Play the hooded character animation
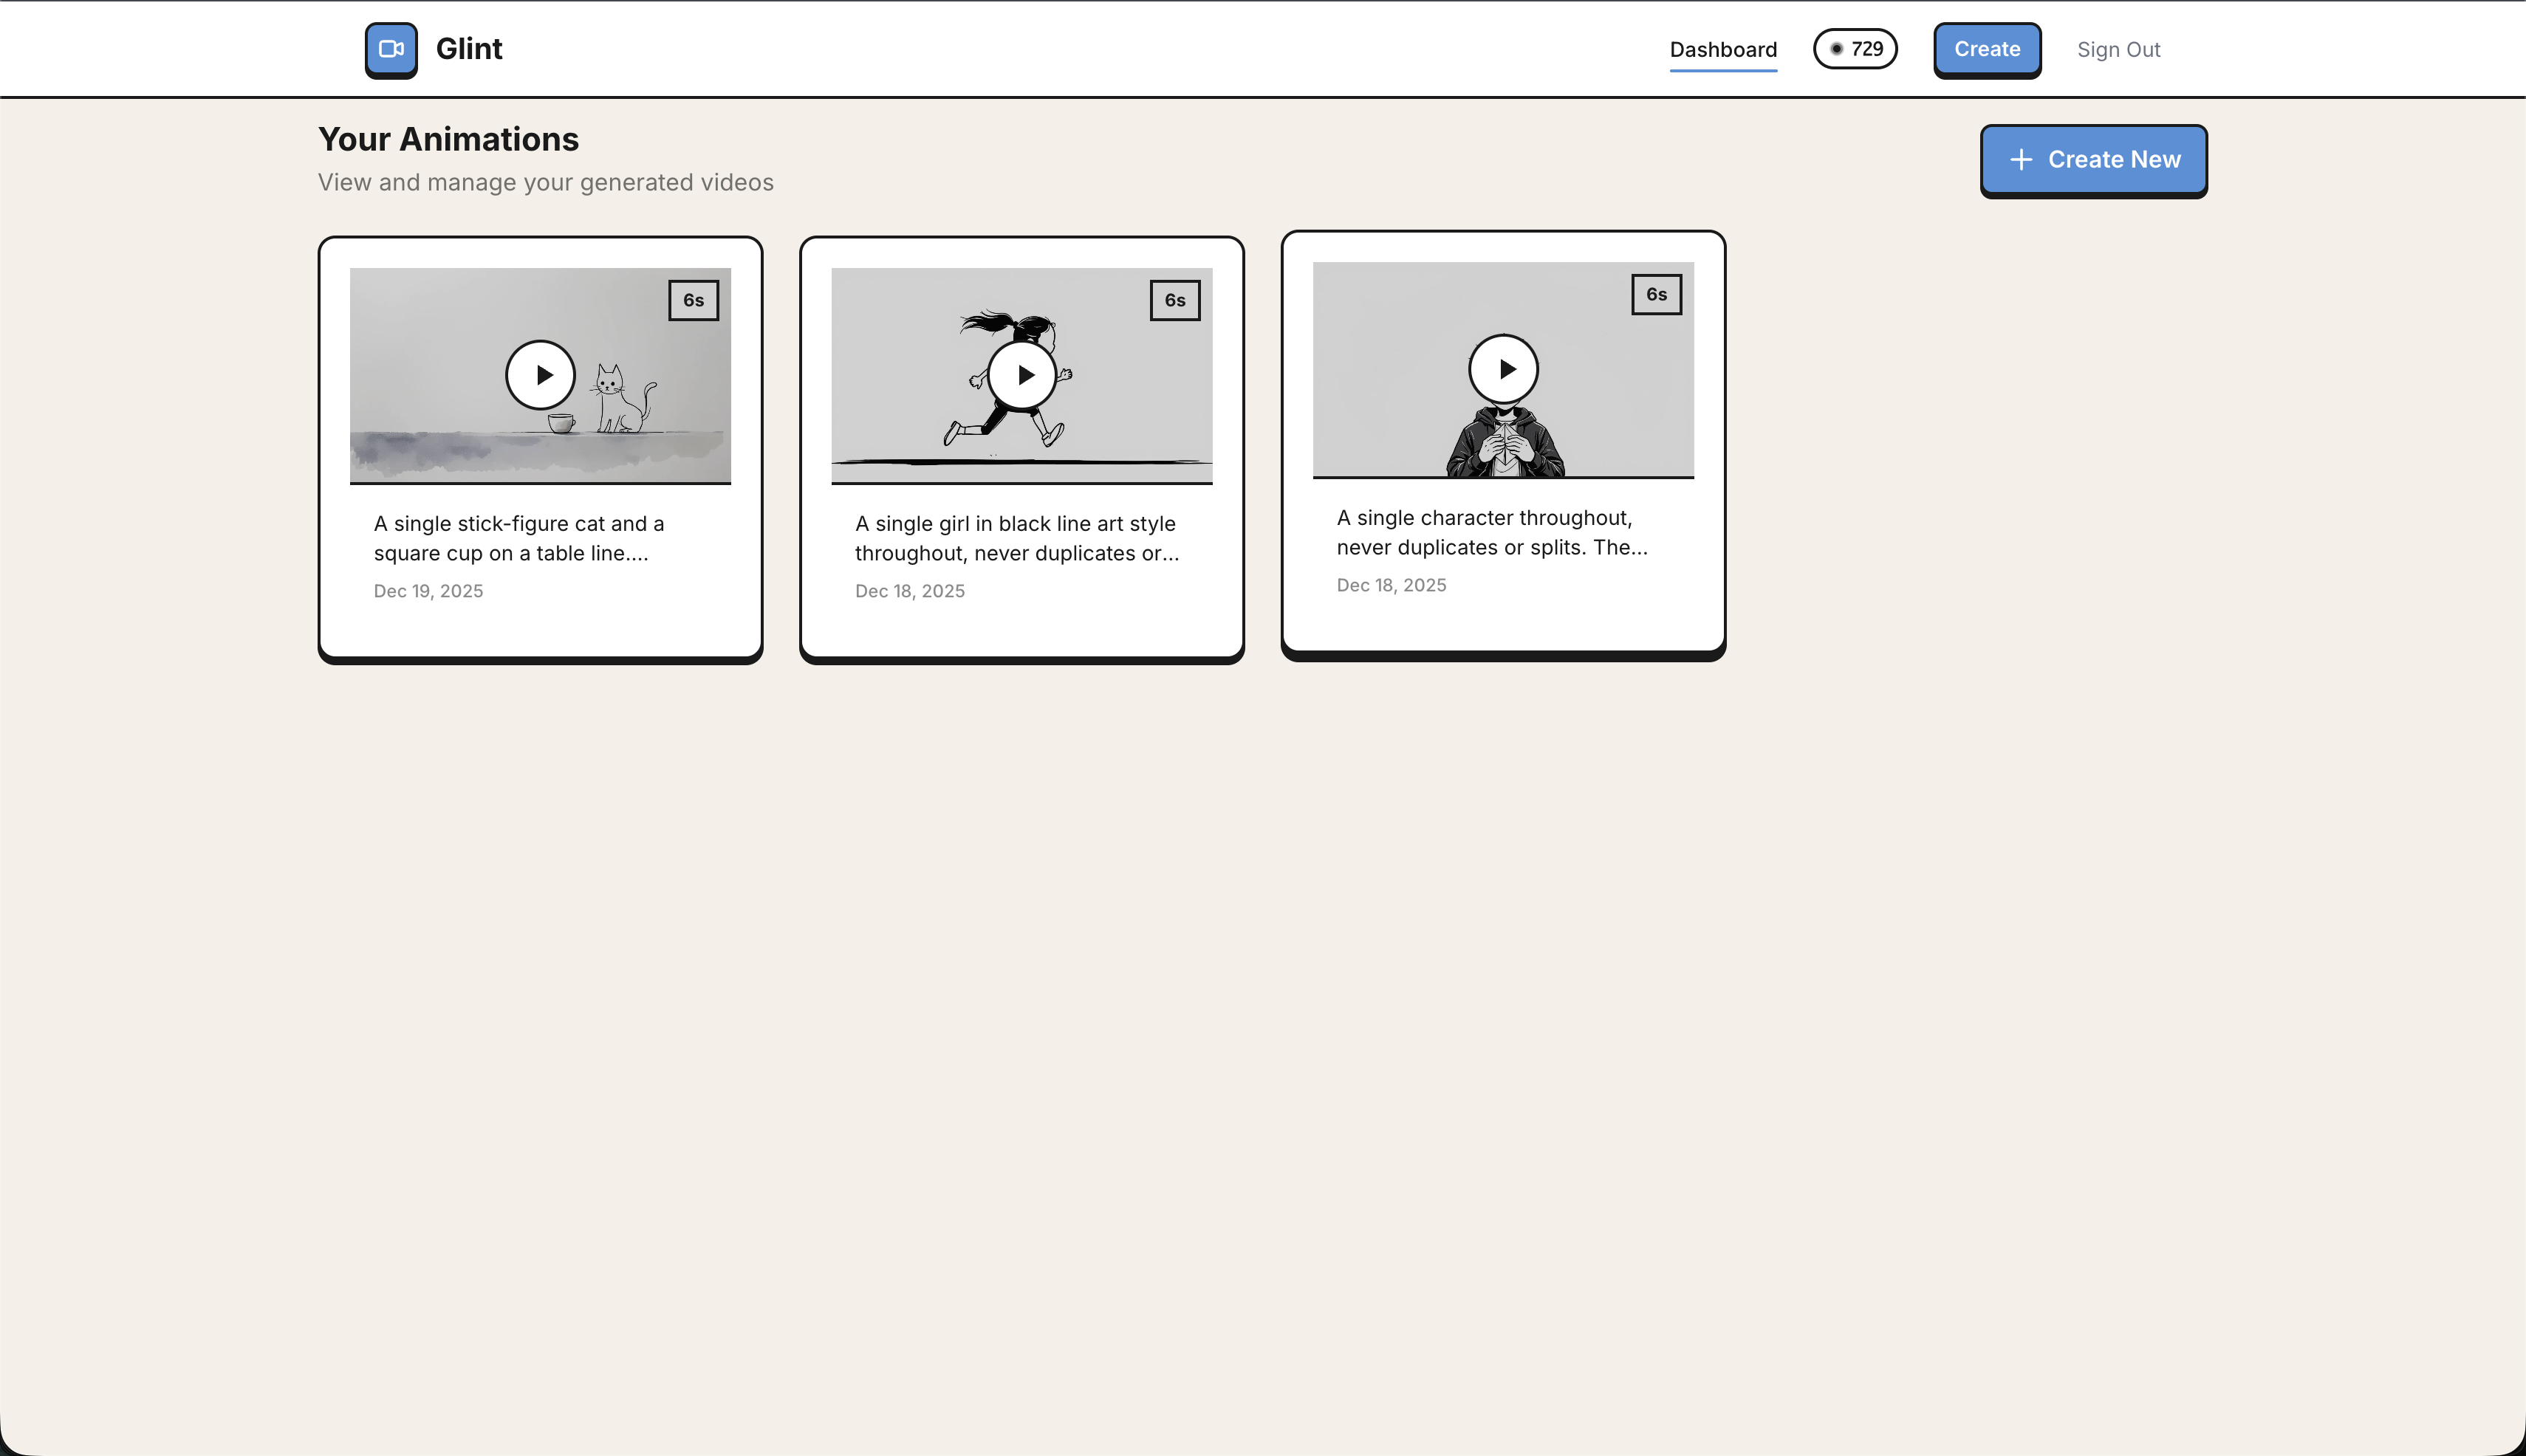This screenshot has height=1456, width=2526. pos(1502,369)
